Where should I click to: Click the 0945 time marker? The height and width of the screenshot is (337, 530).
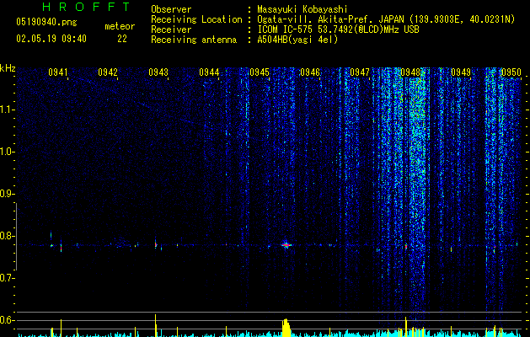point(260,72)
